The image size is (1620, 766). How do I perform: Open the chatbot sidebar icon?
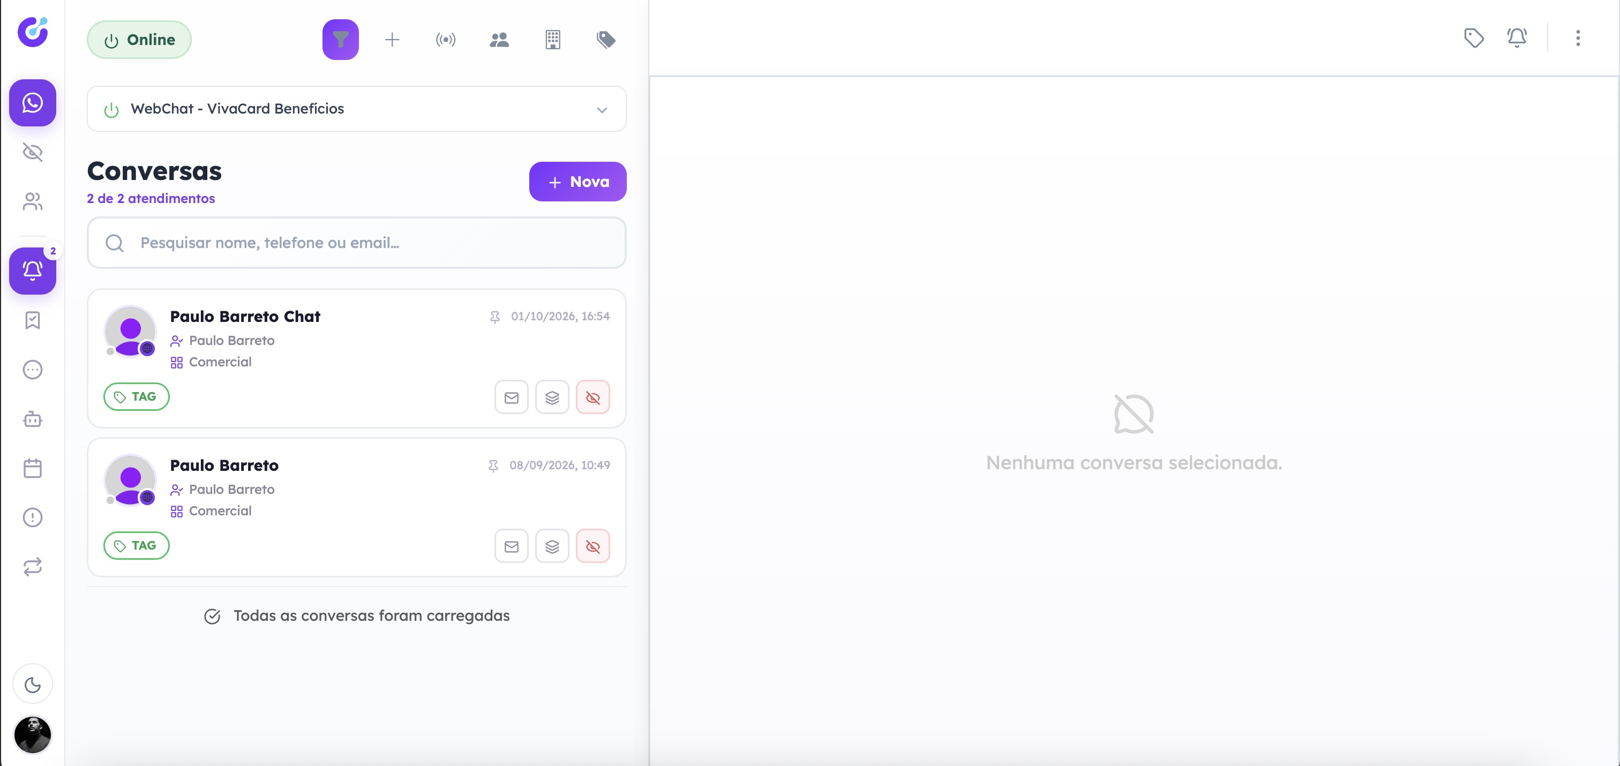(33, 419)
